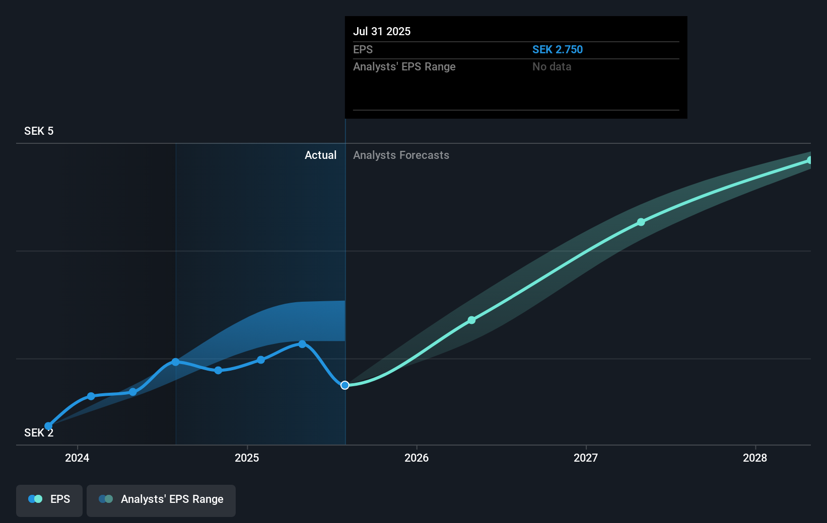Screen dimensions: 827x523
Task: Click the EPS data point in late 2024
Action: [218, 370]
